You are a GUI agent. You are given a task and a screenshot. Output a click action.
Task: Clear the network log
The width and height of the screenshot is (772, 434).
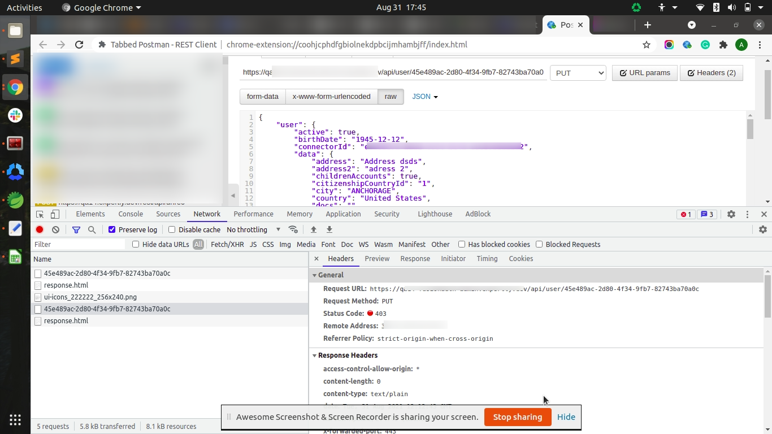55,229
